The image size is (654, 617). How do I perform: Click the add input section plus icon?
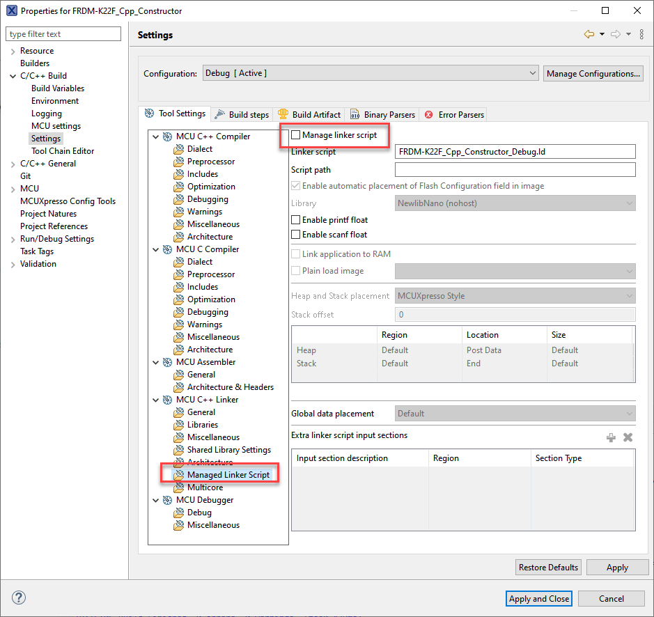tap(611, 437)
